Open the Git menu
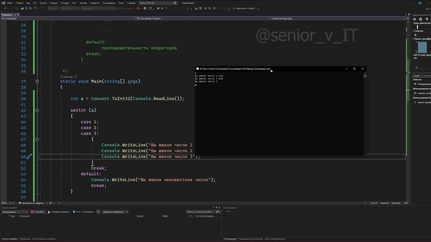This screenshot has width=431, height=242. coord(35,3)
